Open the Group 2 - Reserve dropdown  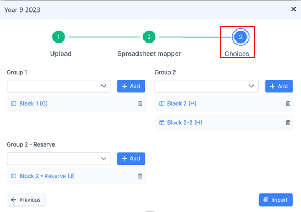click(x=59, y=159)
